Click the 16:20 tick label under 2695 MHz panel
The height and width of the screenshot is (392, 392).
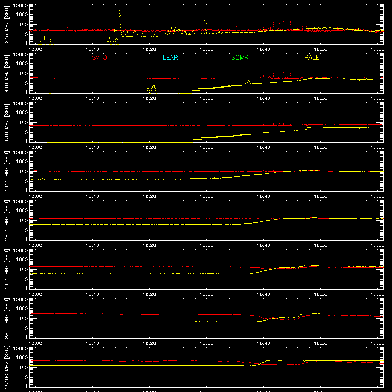click(x=149, y=245)
